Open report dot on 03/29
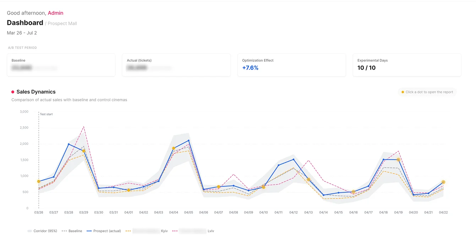 [x=84, y=151]
